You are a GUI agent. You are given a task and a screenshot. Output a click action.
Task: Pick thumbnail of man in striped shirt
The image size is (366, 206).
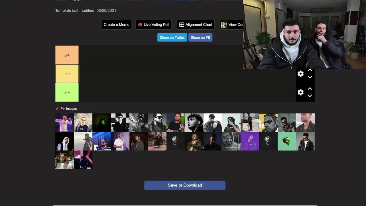click(x=287, y=122)
